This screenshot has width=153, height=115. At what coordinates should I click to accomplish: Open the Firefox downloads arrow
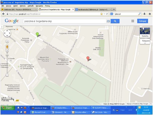tap(144, 14)
